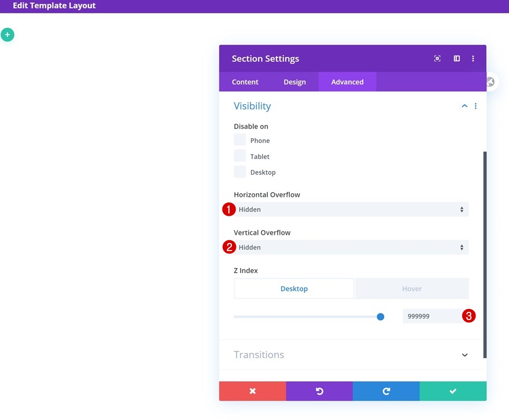Check the Tablet disable checkbox
The width and height of the screenshot is (509, 420).
coord(240,156)
